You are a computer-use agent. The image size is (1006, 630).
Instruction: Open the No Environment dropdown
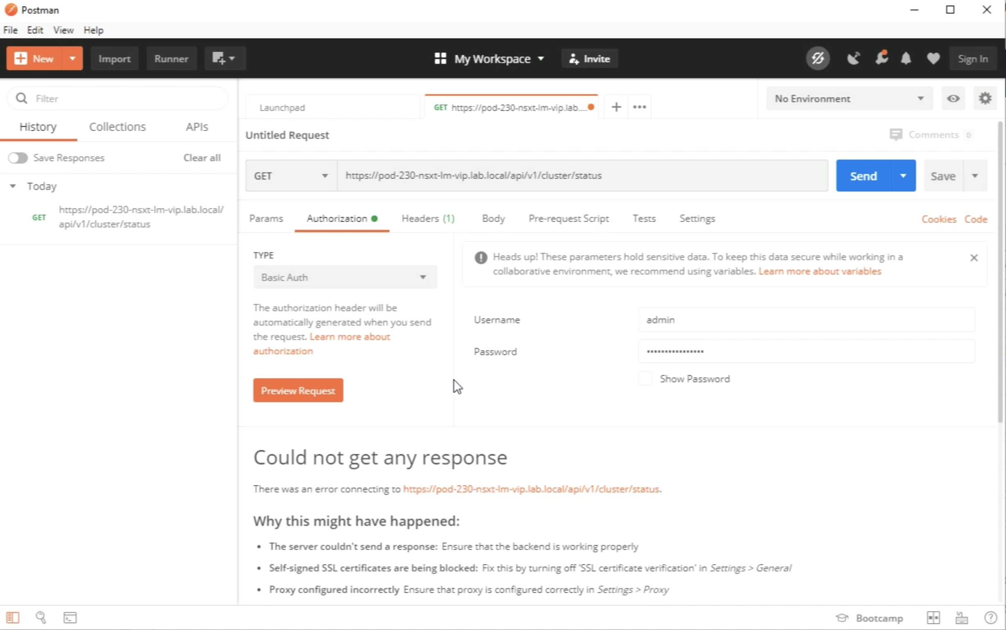(x=849, y=99)
